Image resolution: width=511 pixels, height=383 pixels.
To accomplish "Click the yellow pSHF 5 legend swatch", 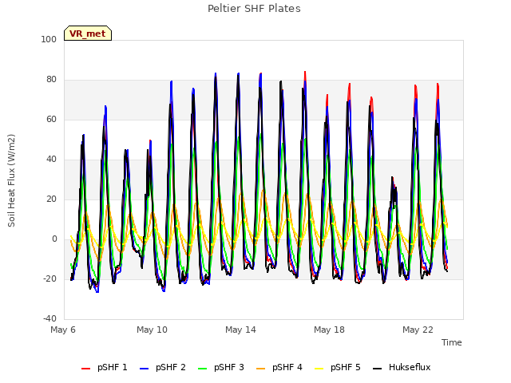I will [319, 369].
